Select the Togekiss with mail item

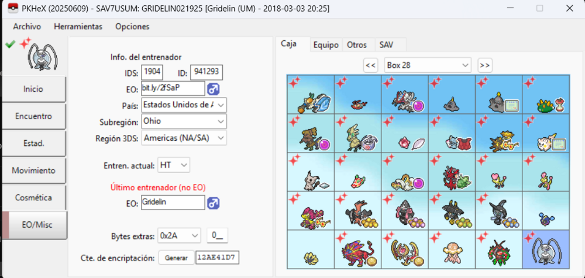(x=546, y=133)
